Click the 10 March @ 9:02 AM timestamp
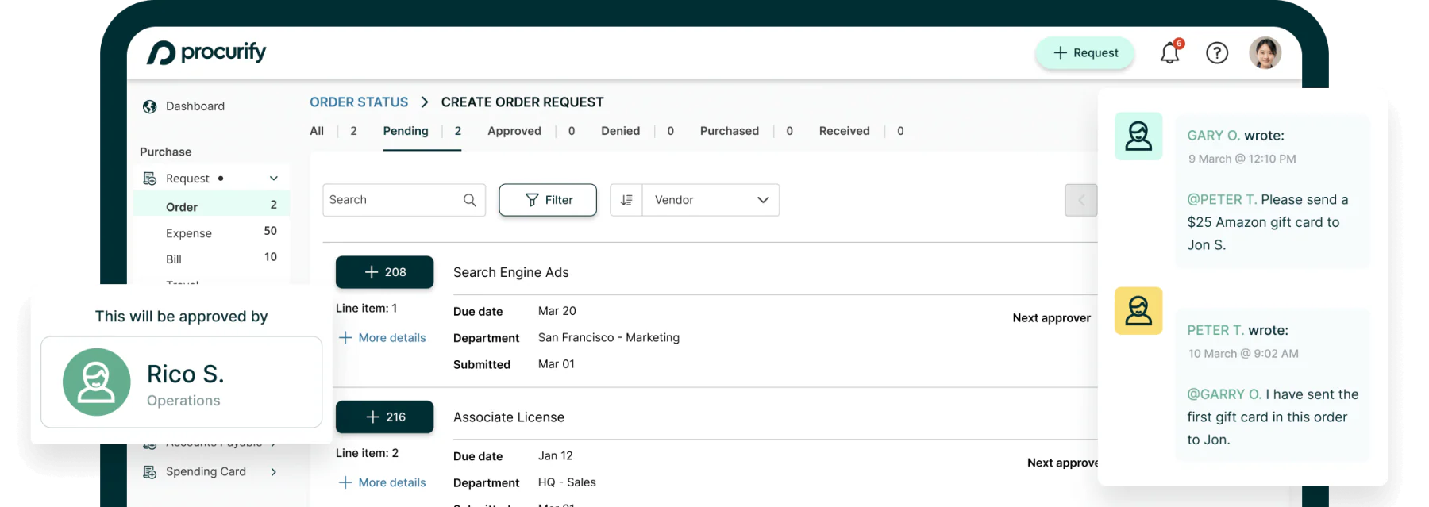 point(1243,354)
